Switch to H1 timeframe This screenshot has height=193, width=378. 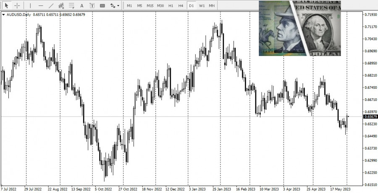(x=171, y=5)
